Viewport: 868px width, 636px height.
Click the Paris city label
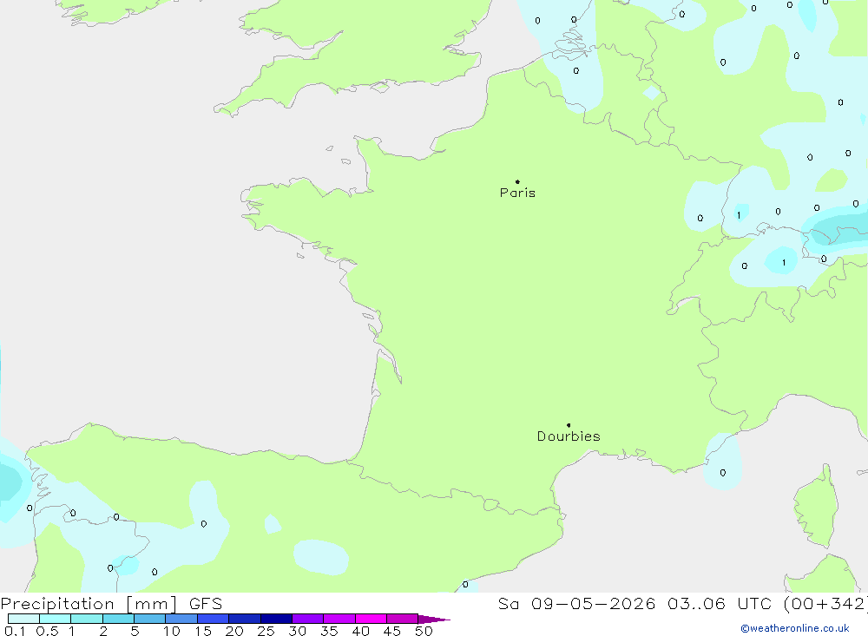pos(517,193)
